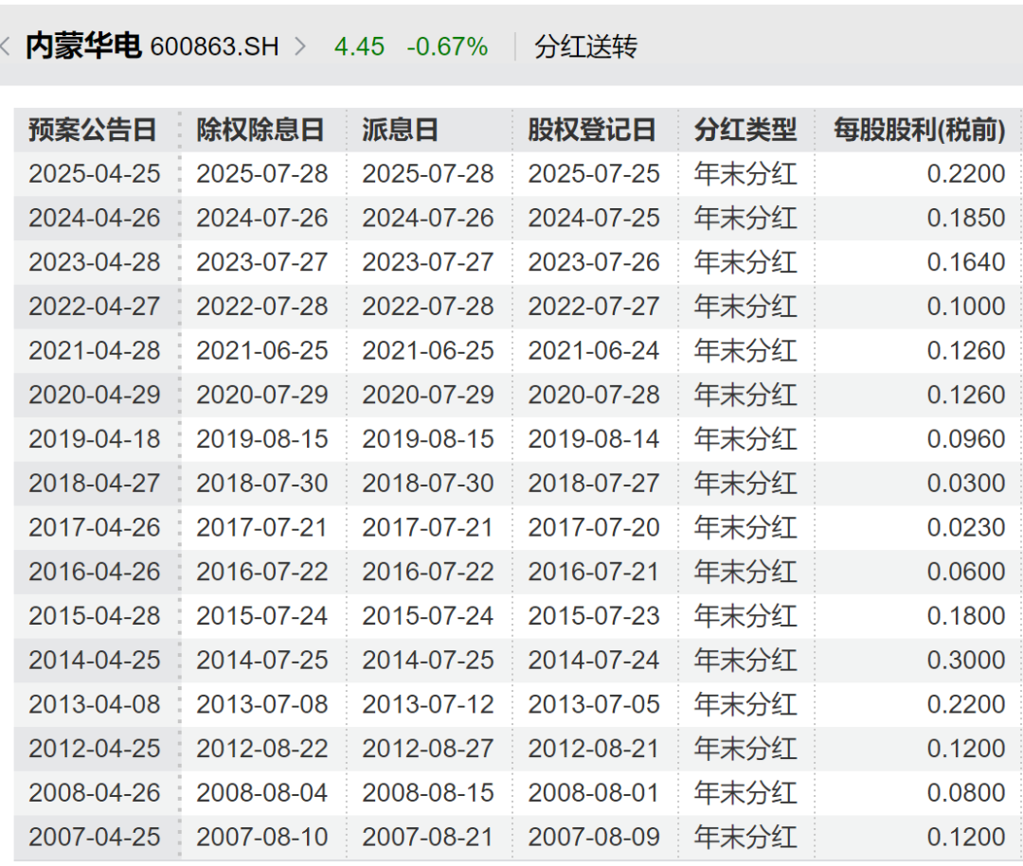This screenshot has height=866, width=1023.
Task: Click dividend value 0.0230
Action: (x=966, y=527)
